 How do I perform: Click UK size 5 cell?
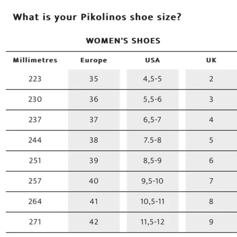211,140
